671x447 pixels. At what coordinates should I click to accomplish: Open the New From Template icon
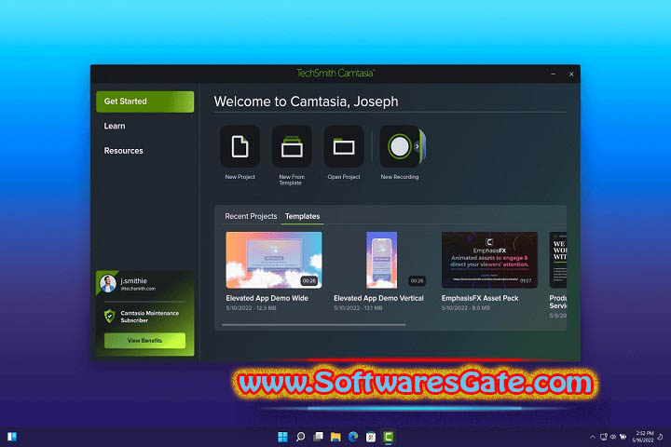[x=292, y=146]
